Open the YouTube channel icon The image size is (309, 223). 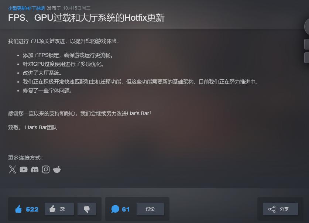(24, 169)
